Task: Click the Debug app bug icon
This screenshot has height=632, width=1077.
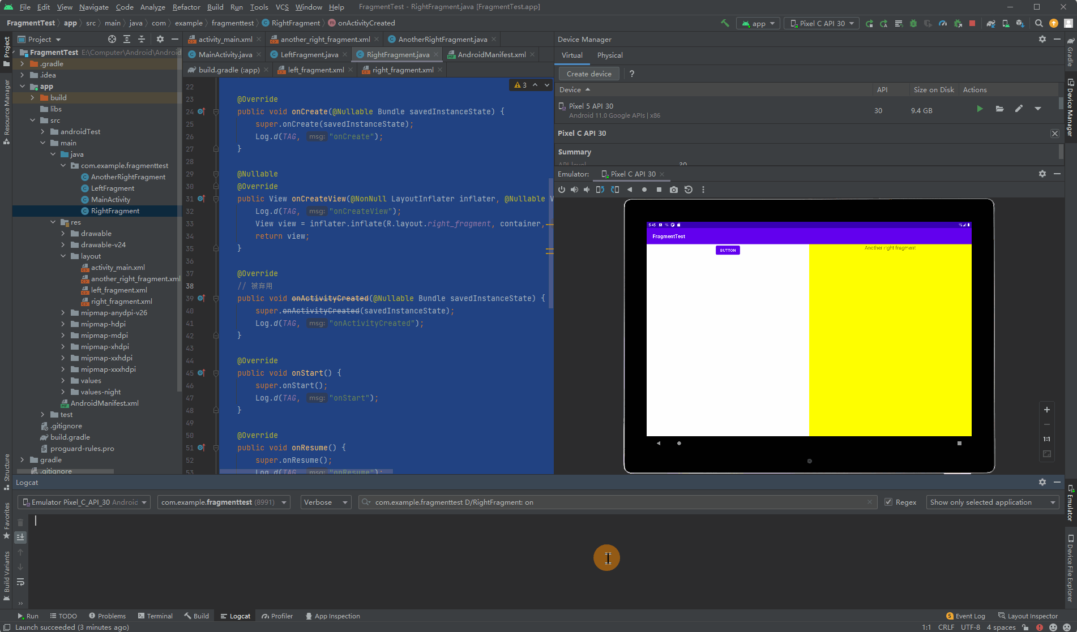Action: [913, 23]
